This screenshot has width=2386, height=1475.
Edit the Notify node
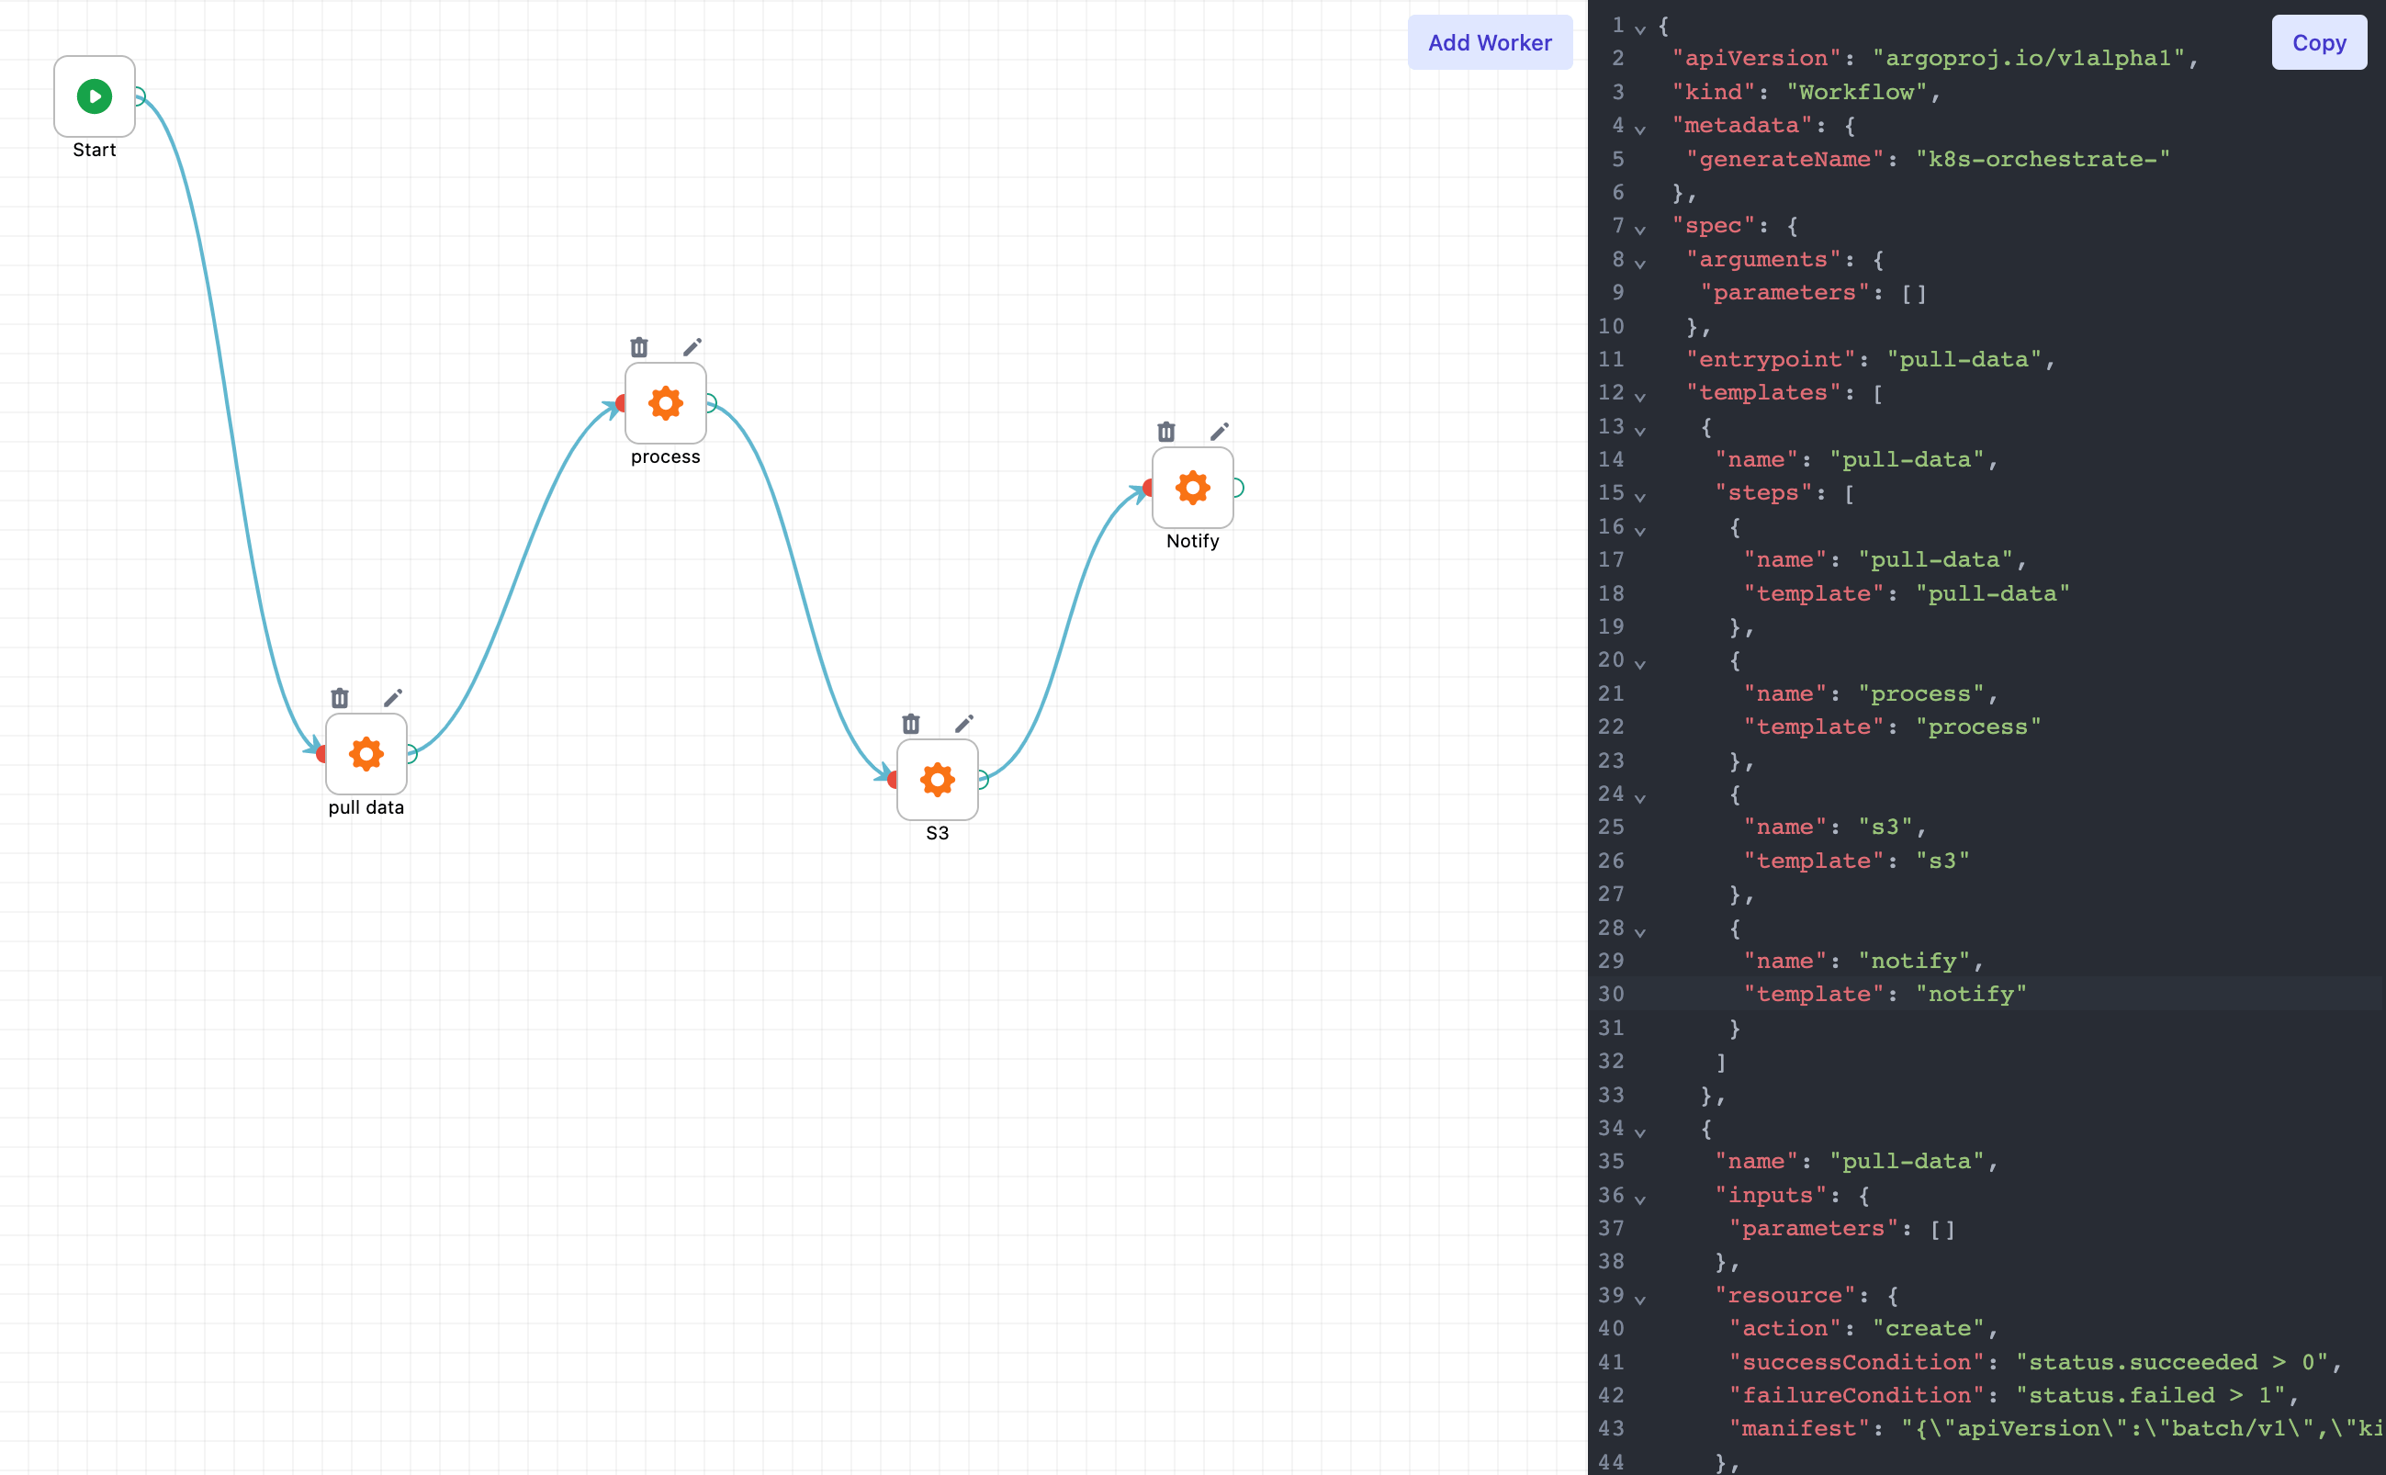tap(1219, 431)
